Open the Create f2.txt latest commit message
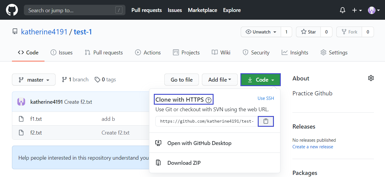Screen dimensions: 385x177 tap(78, 102)
